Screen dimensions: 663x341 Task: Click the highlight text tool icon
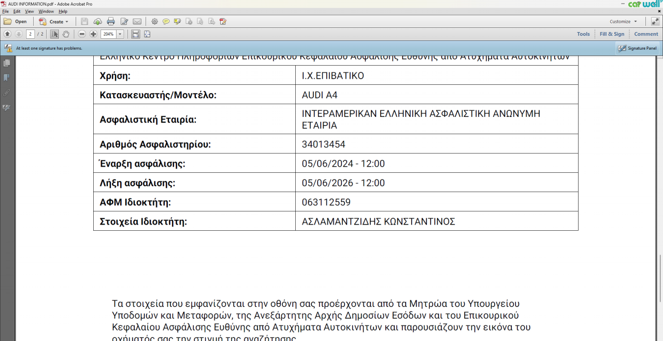pos(177,22)
